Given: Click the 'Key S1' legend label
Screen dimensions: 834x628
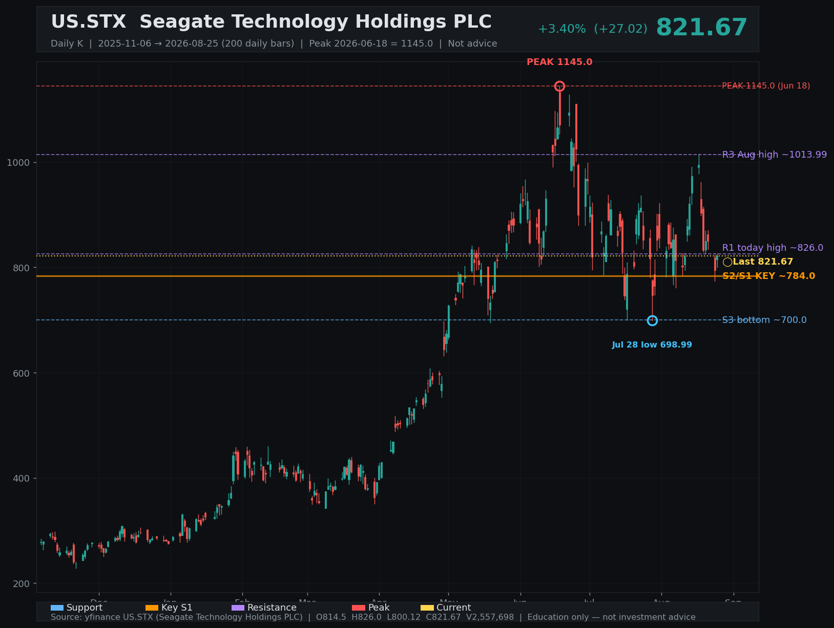Looking at the screenshot, I should (177, 608).
